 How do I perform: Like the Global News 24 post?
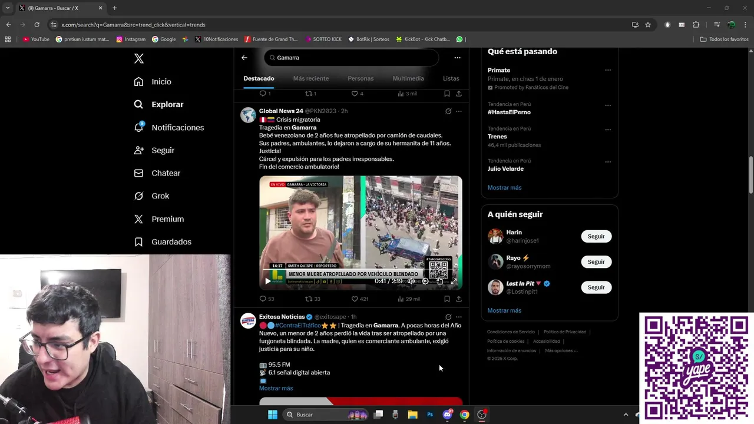point(359,299)
